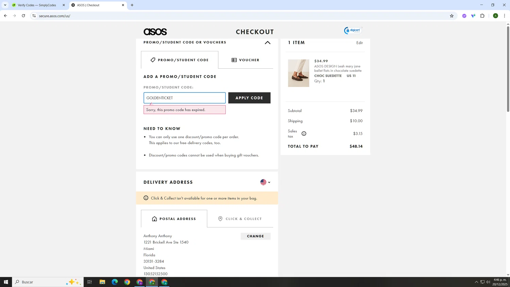Viewport: 510px width, 287px height.
Task: Go back in browser history
Action: coord(5,16)
